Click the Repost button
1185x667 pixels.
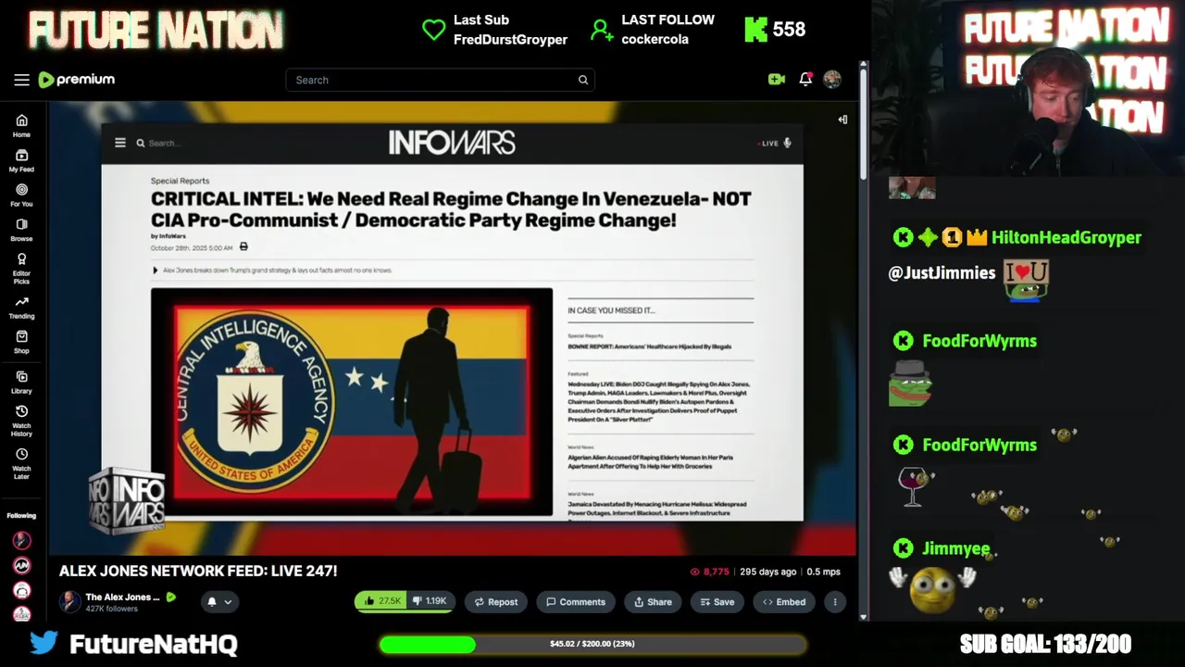coord(495,602)
